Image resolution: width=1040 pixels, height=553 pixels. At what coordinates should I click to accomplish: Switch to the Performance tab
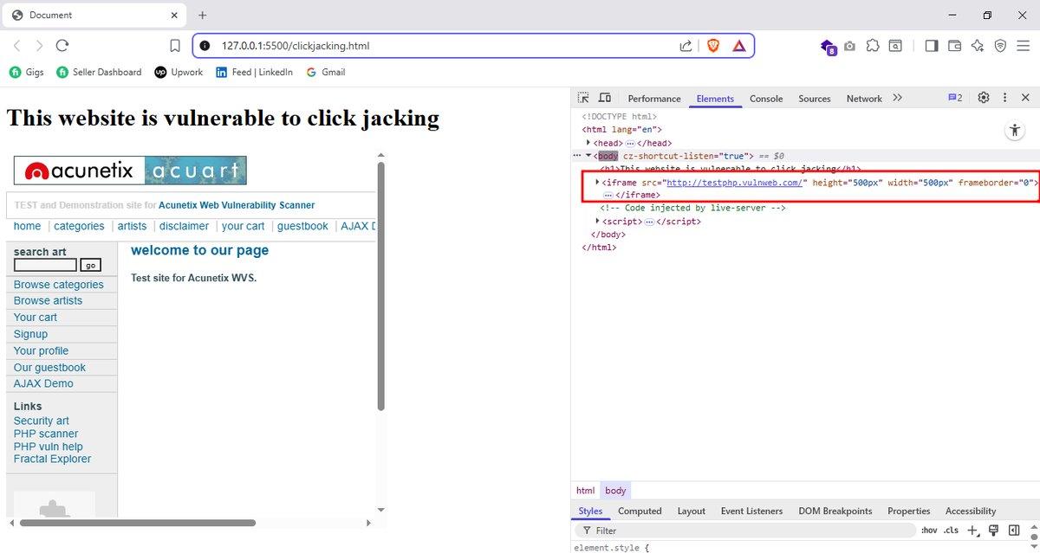click(654, 99)
